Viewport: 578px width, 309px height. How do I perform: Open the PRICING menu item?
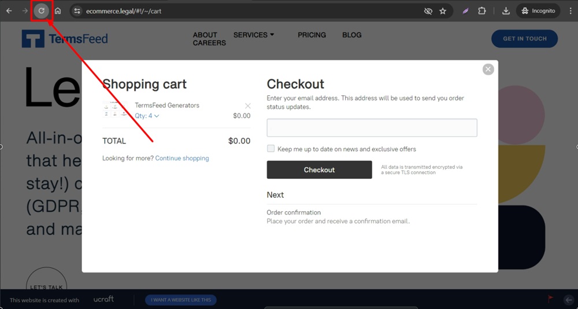(x=312, y=35)
